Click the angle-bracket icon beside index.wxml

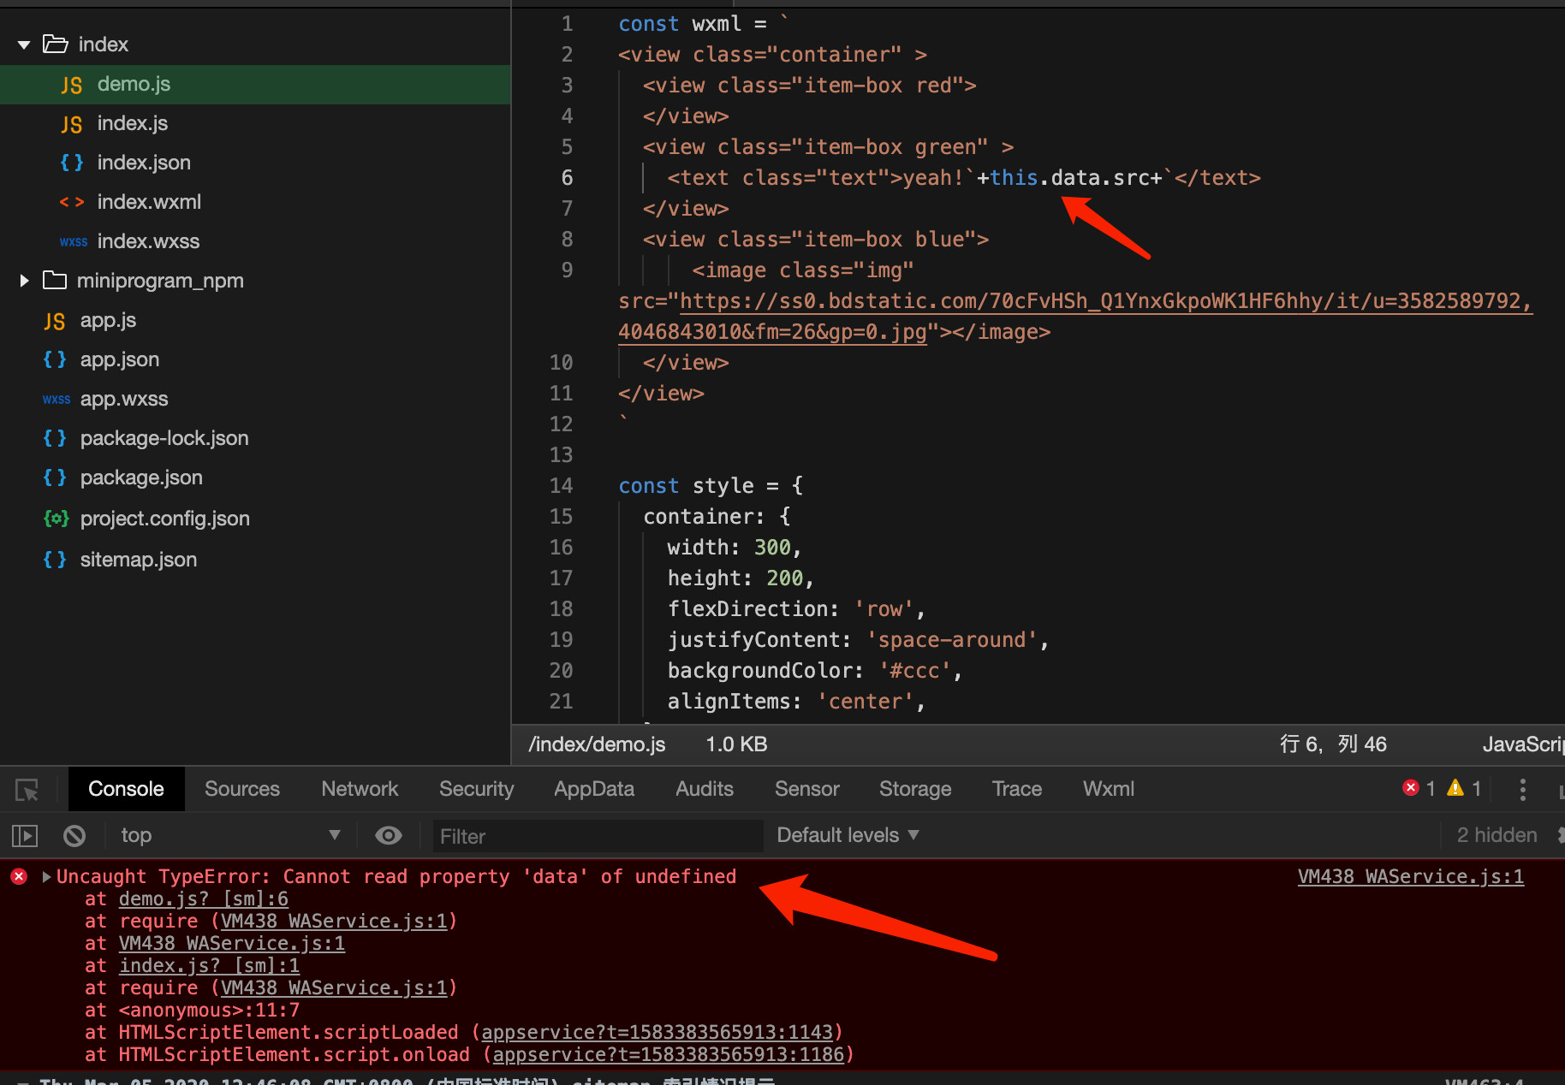click(x=72, y=202)
